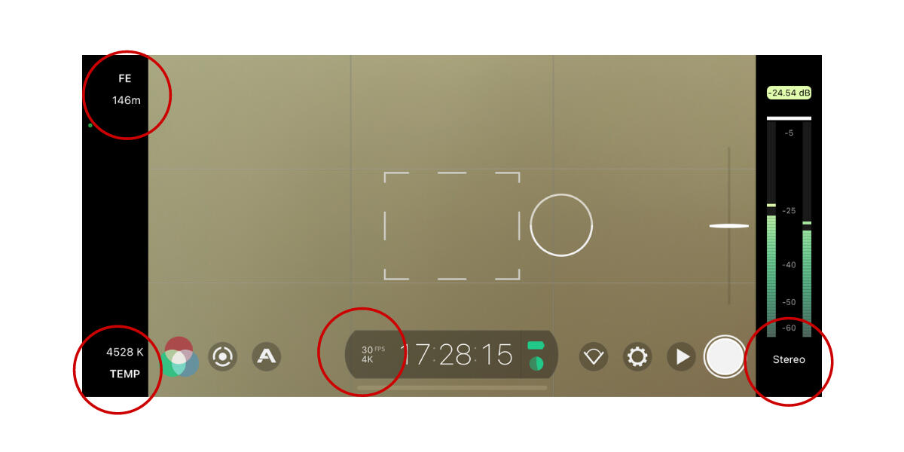Tap the circular reticle mode icon

[223, 356]
